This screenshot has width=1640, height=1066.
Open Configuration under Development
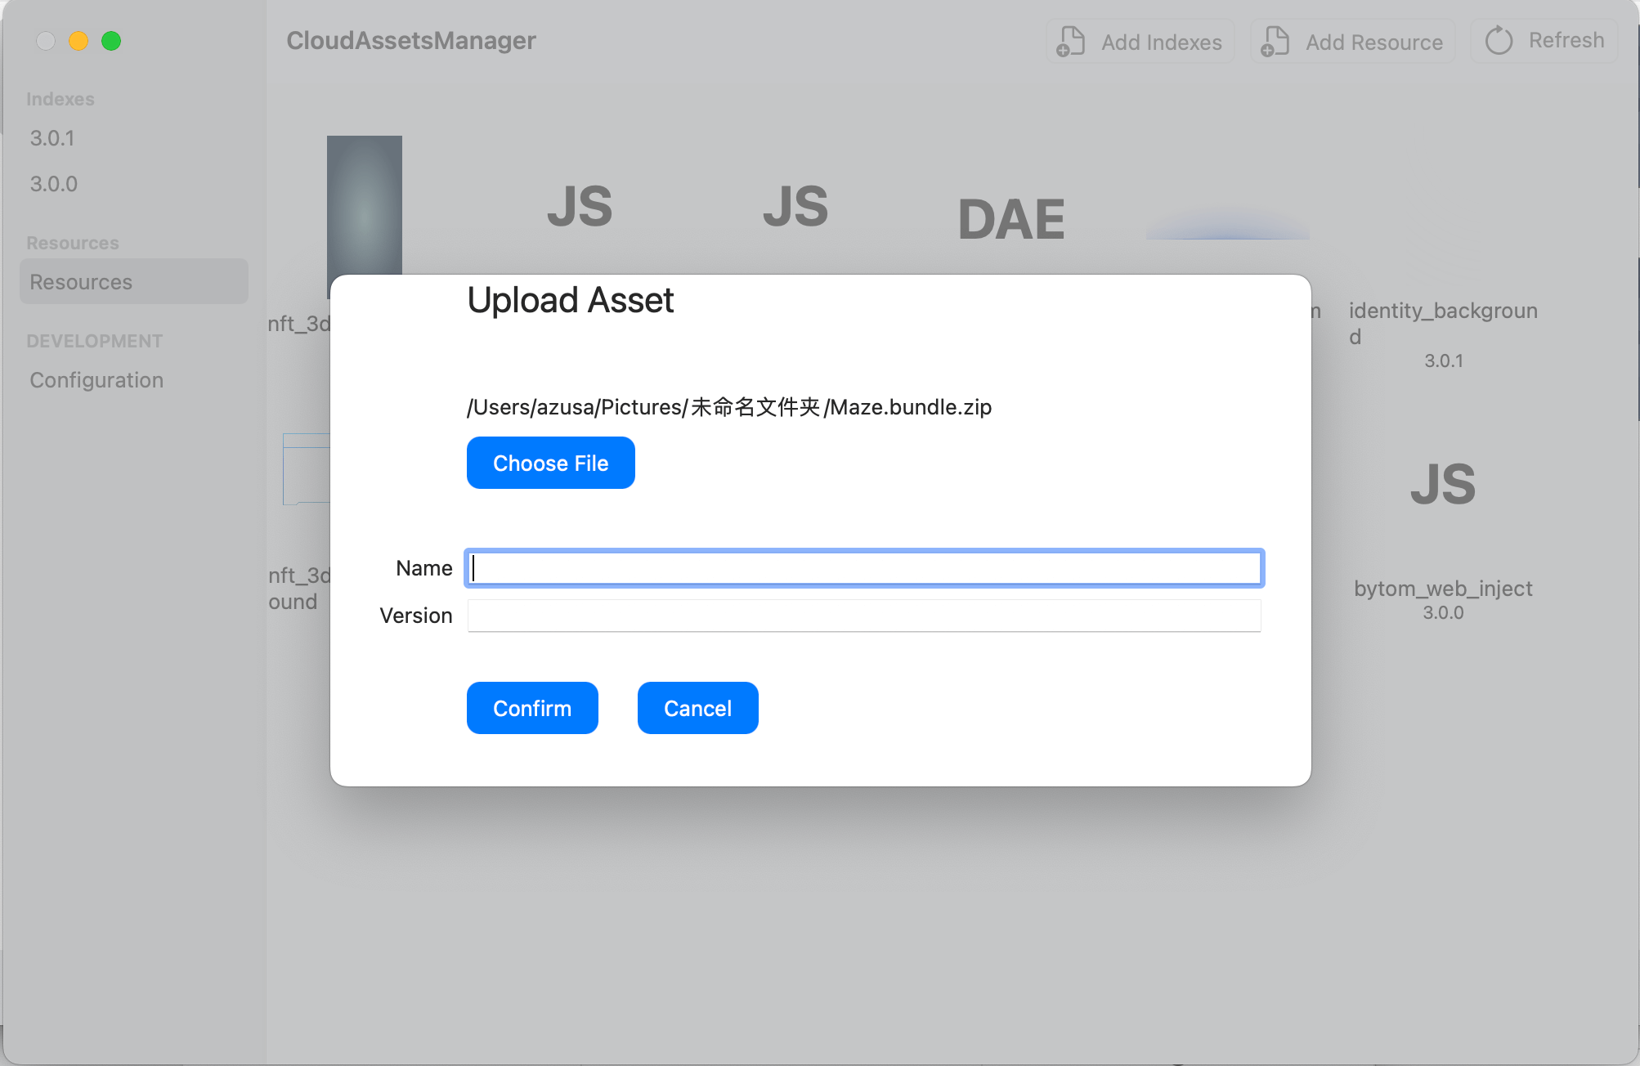(96, 380)
